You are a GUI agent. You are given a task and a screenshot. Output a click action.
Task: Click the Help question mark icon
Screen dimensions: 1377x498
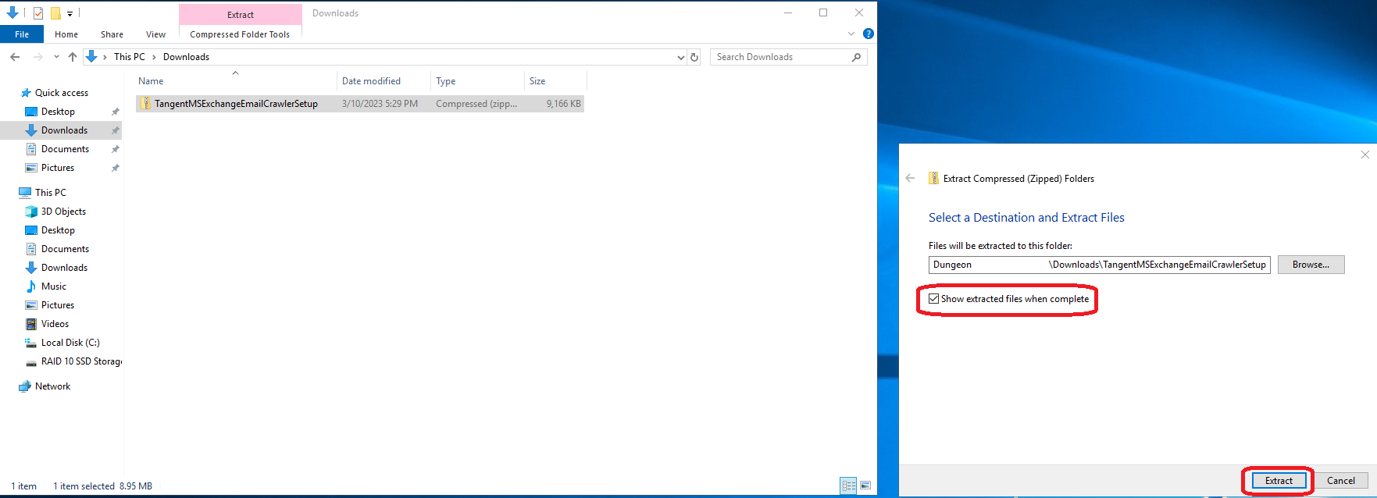coord(868,34)
